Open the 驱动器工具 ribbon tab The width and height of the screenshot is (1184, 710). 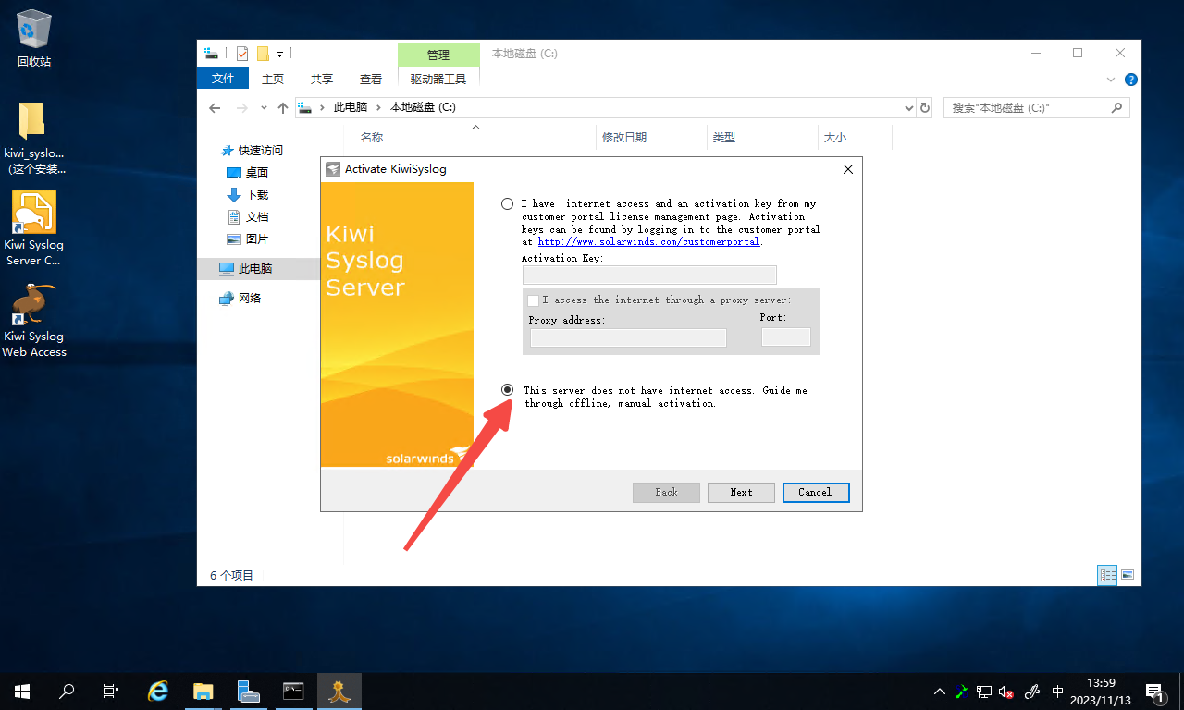click(438, 79)
